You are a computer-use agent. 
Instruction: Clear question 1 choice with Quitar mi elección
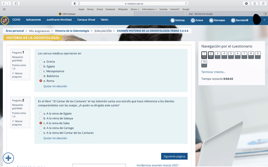(x=55, y=86)
